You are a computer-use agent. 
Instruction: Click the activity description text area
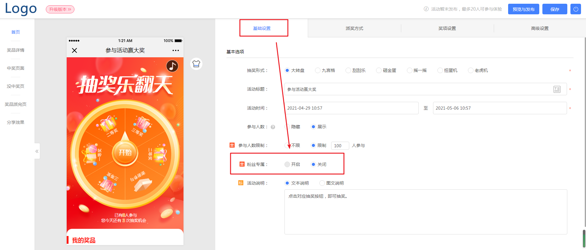tap(426, 212)
